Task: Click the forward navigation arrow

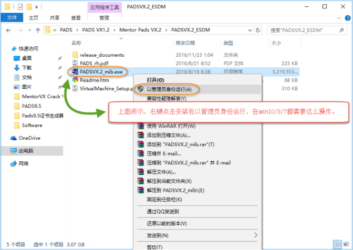Action: pos(20,30)
